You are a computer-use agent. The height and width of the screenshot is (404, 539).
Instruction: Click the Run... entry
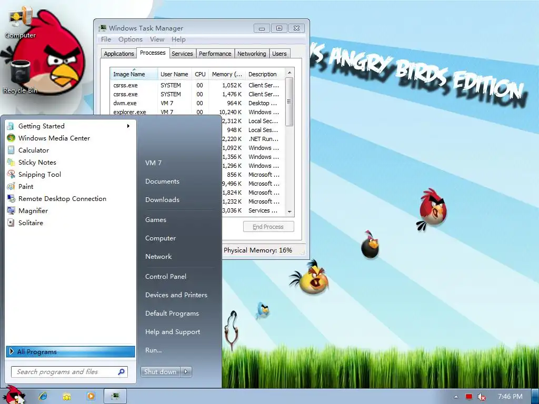pyautogui.click(x=153, y=350)
